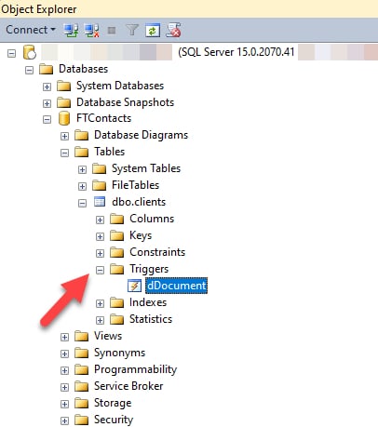Viewport: 378px width, 427px height.
Task: Collapse the Tables folder
Action: (64, 153)
